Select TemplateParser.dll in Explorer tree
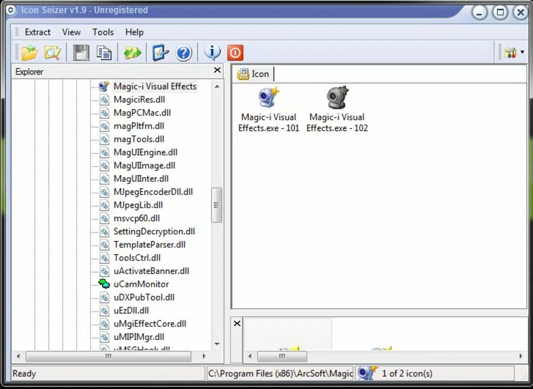533x389 pixels. pyautogui.click(x=149, y=245)
